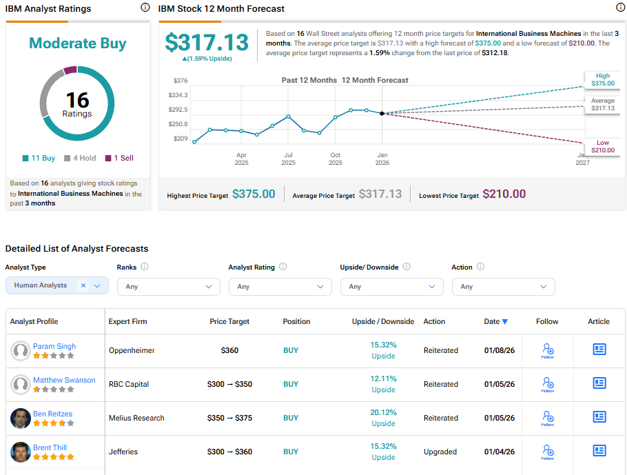Follow analyst Ben Reitzes
The image size is (627, 475).
(547, 418)
